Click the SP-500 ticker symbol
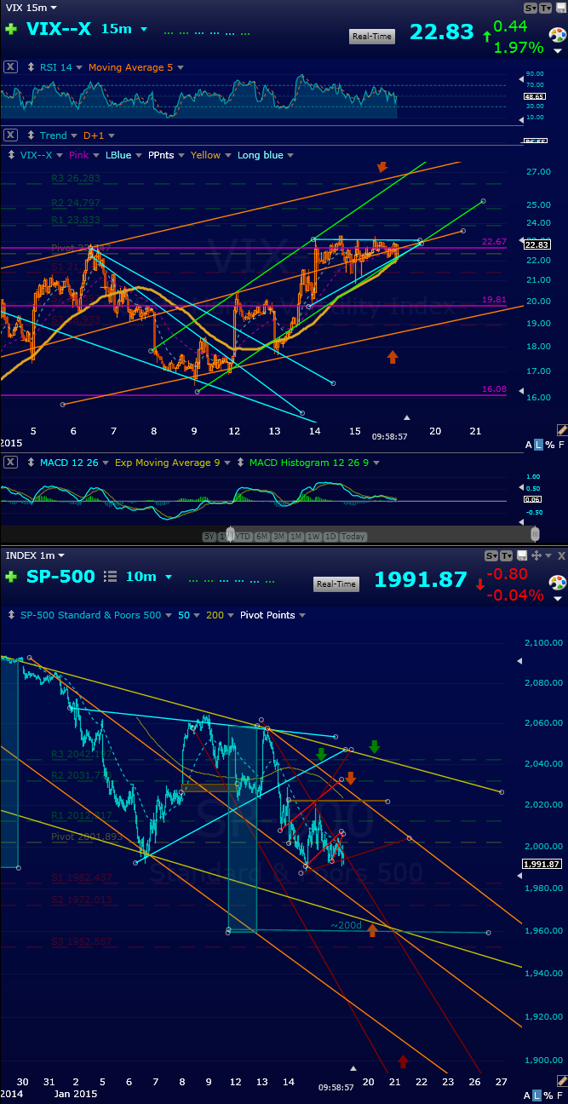 (60, 577)
